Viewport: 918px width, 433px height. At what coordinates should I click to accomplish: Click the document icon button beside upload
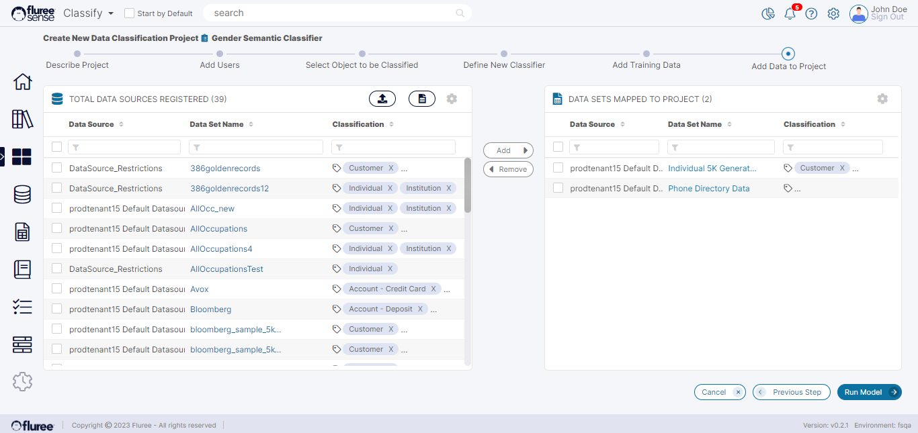422,99
